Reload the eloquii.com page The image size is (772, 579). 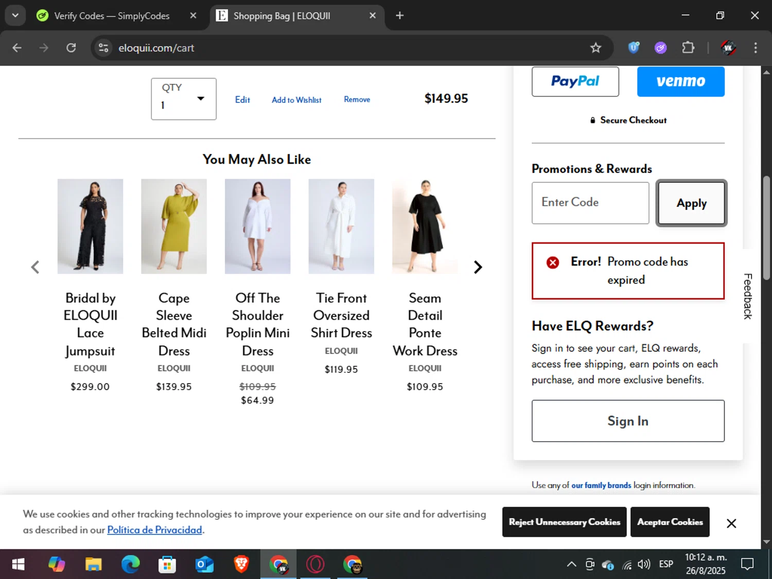(x=71, y=48)
